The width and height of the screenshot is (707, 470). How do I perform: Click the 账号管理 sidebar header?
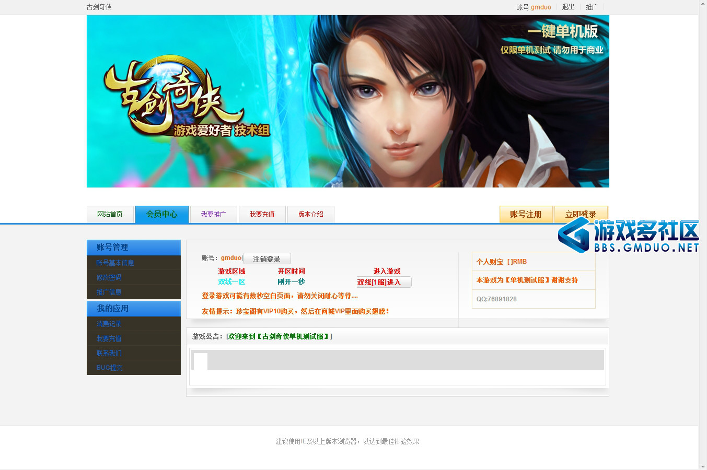[134, 248]
